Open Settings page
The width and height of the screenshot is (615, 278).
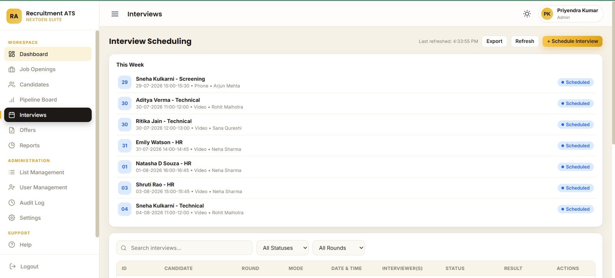(48, 218)
